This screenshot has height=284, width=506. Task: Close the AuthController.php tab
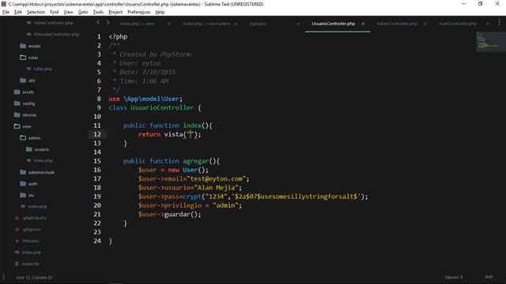487,24
